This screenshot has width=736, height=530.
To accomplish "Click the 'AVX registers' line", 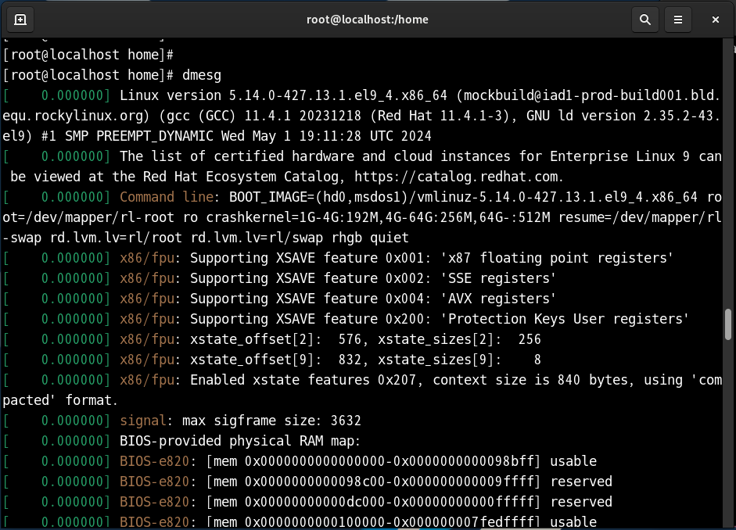I will pyautogui.click(x=280, y=299).
